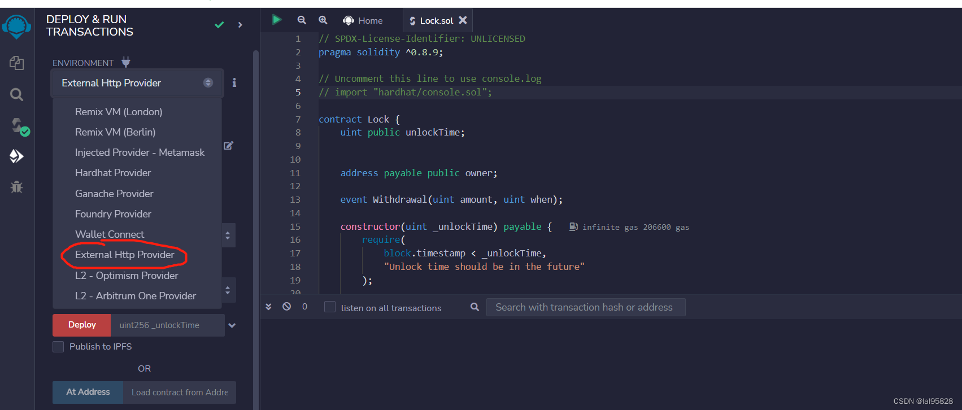Click line number 15 in gutter
Viewport: 962px width, 410px height.
point(295,226)
